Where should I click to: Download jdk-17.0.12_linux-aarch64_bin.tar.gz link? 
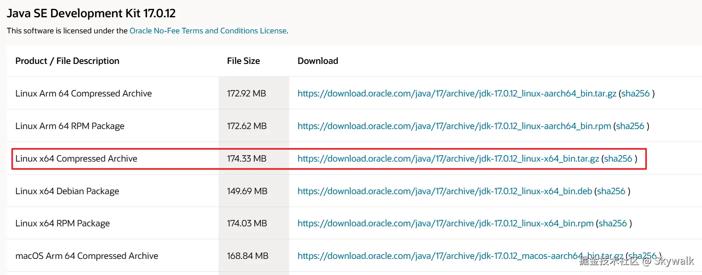[457, 93]
